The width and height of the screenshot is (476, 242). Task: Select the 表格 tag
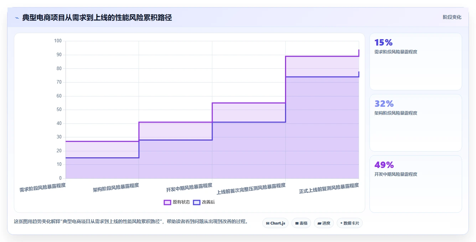coord(301,223)
